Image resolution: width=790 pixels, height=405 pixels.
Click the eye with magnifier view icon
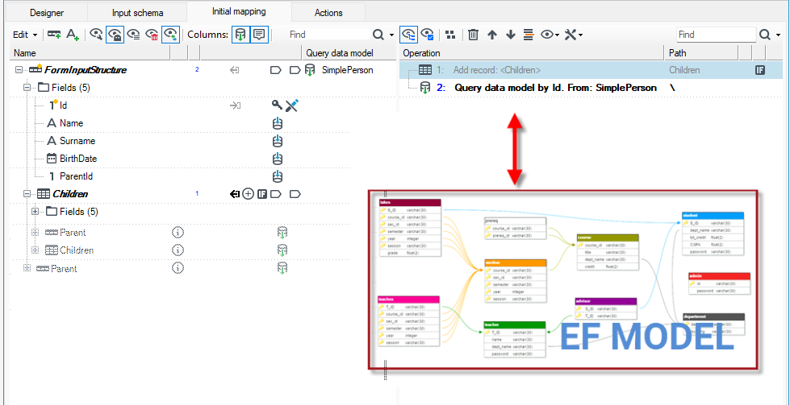pyautogui.click(x=96, y=35)
